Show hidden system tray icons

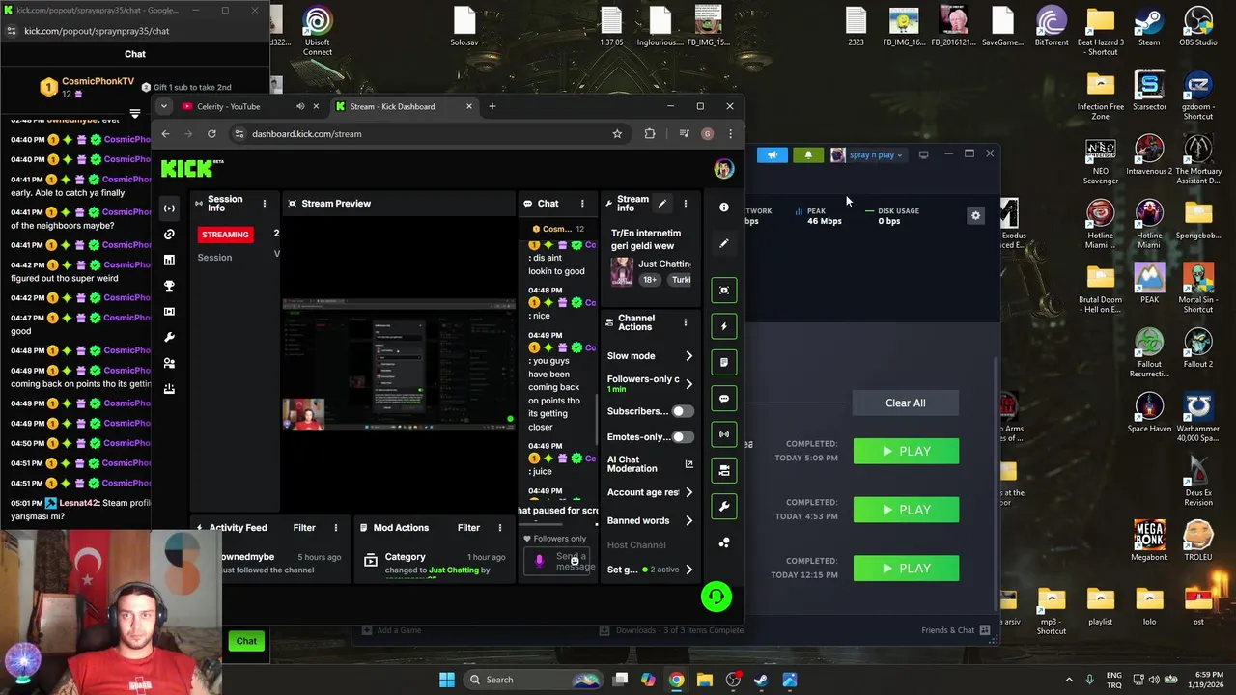tap(1069, 680)
